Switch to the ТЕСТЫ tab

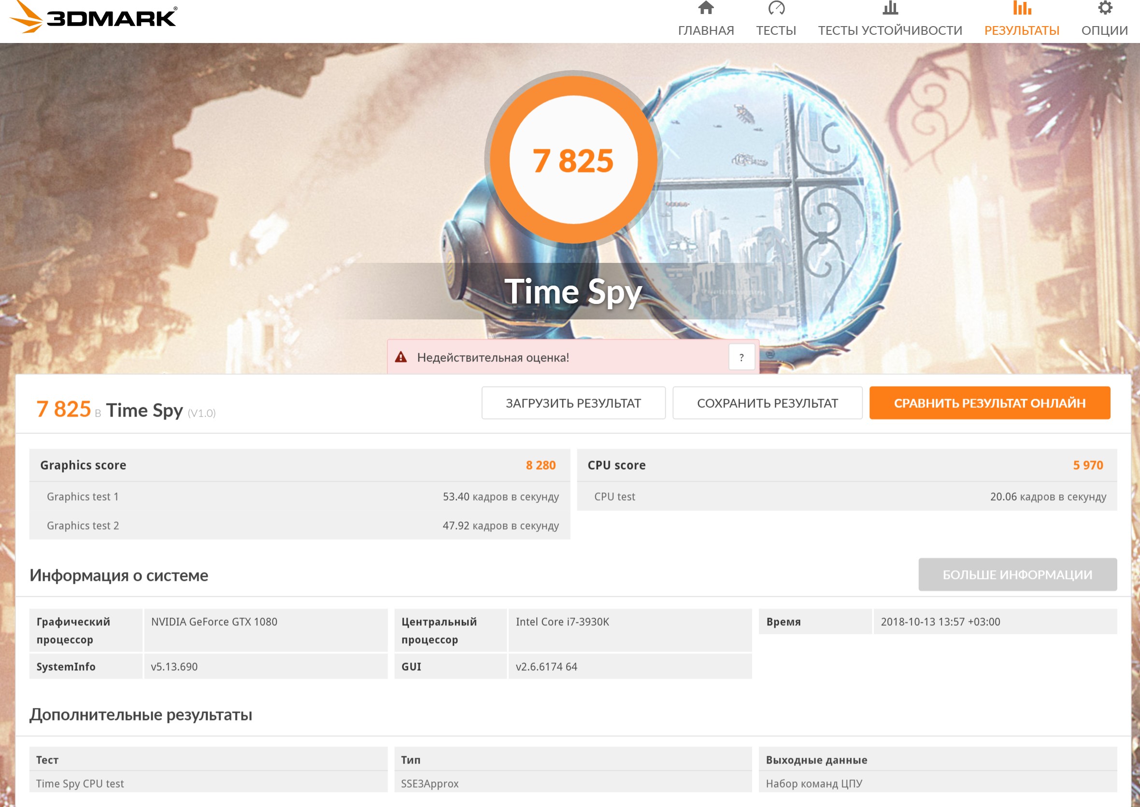tap(776, 30)
